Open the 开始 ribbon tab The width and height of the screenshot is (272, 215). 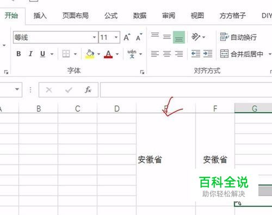click(x=11, y=16)
